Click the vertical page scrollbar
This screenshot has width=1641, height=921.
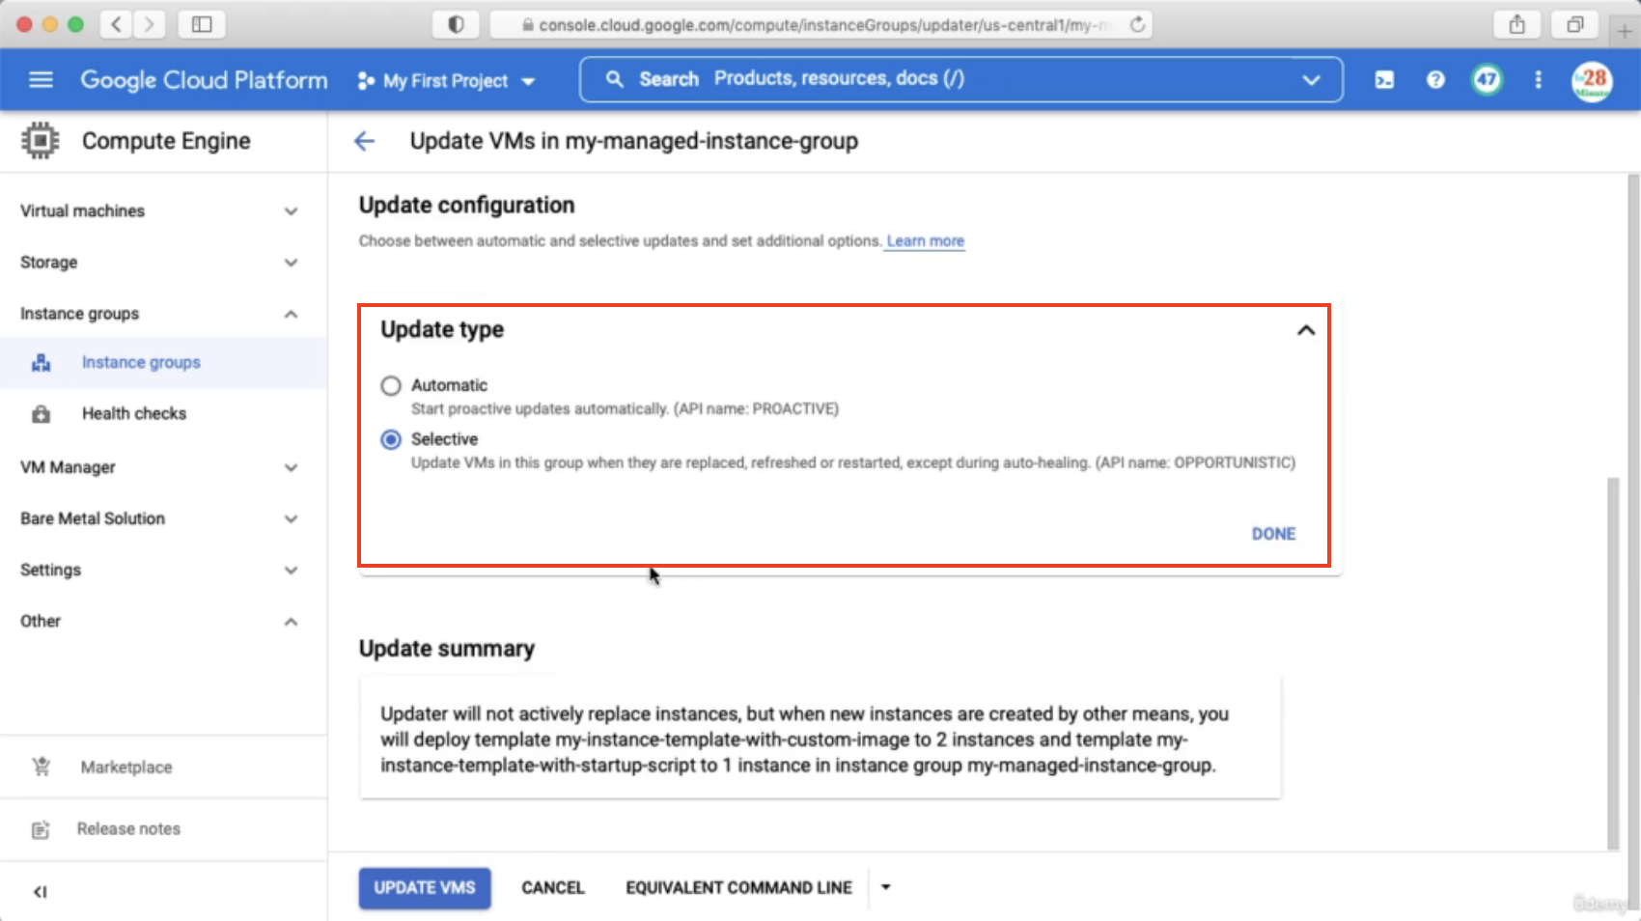click(x=1612, y=664)
